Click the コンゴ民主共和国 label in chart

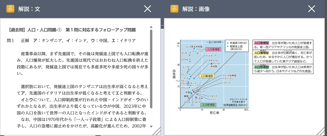(194, 46)
